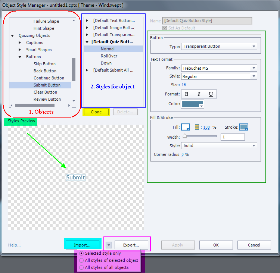The image size is (280, 273).
Task: Collapse the Buttons tree node
Action: coord(20,57)
